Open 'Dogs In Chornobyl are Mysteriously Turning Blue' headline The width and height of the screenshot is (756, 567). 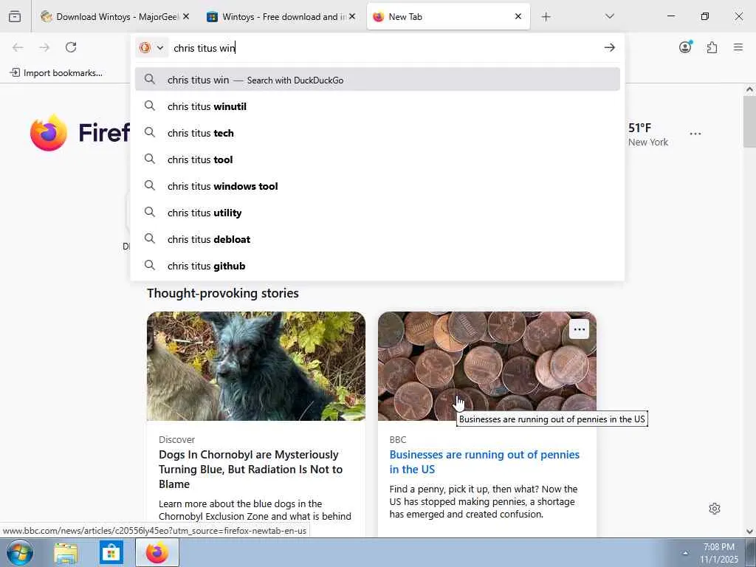point(251,469)
